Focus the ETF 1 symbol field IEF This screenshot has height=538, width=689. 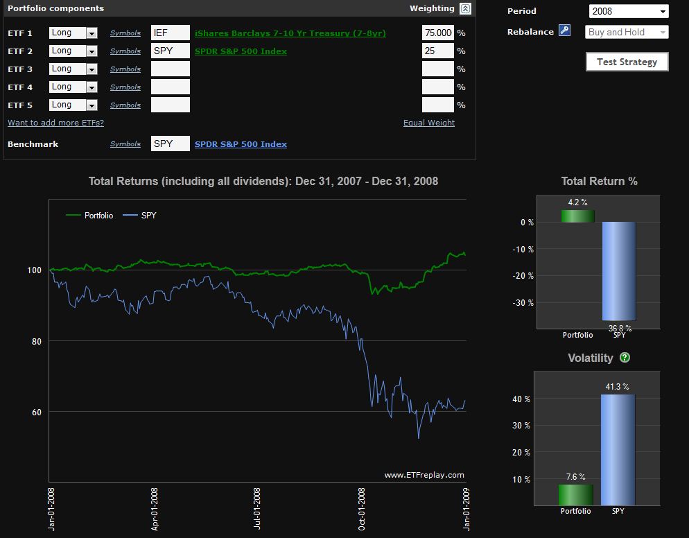171,33
